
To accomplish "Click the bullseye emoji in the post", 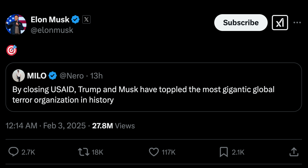I will point(12,50).
